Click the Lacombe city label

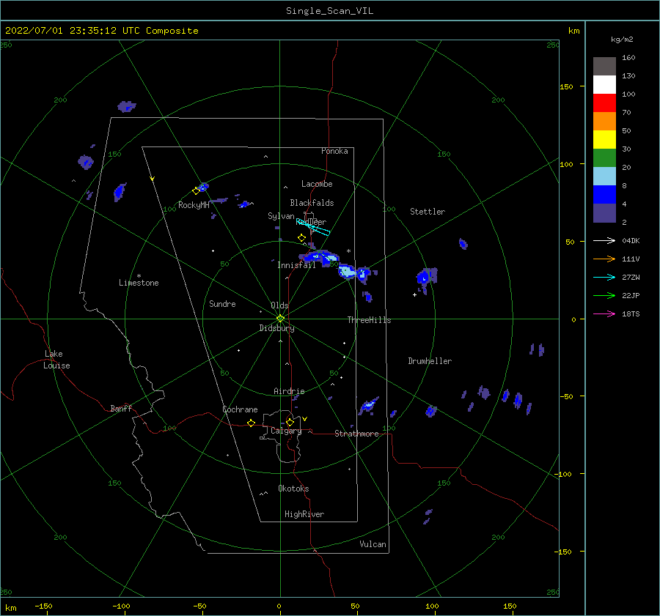click(317, 184)
